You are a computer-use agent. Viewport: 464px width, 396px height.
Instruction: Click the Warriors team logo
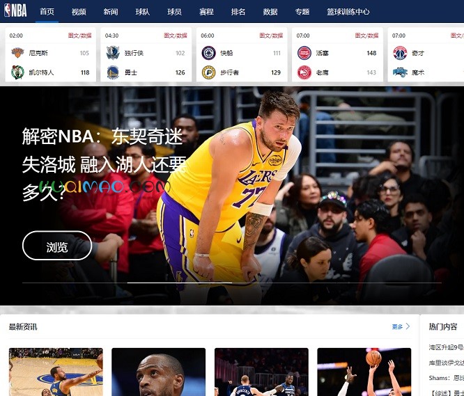113,72
